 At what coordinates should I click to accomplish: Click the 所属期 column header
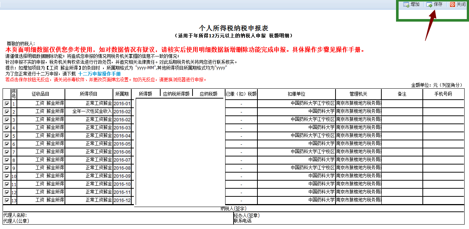click(122, 94)
